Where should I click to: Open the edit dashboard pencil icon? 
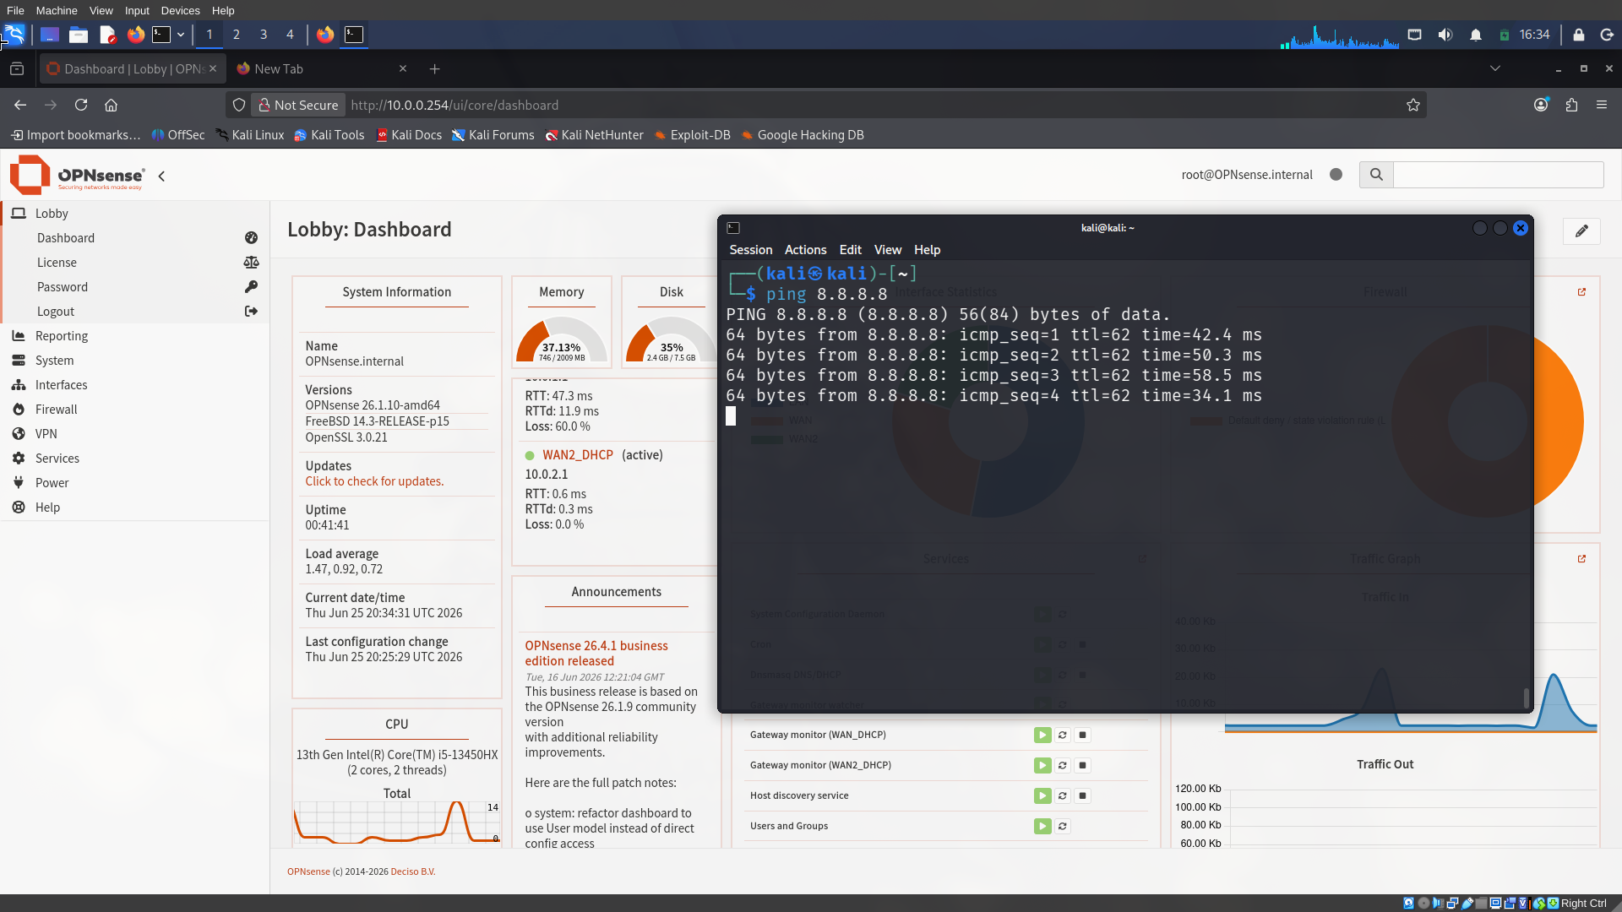pyautogui.click(x=1581, y=231)
